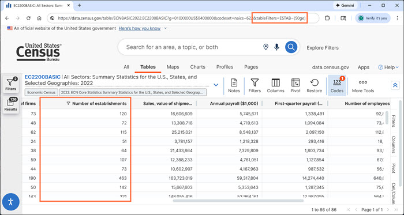This screenshot has width=404, height=215.
Task: Click the Apps link
Action: [x=363, y=67]
